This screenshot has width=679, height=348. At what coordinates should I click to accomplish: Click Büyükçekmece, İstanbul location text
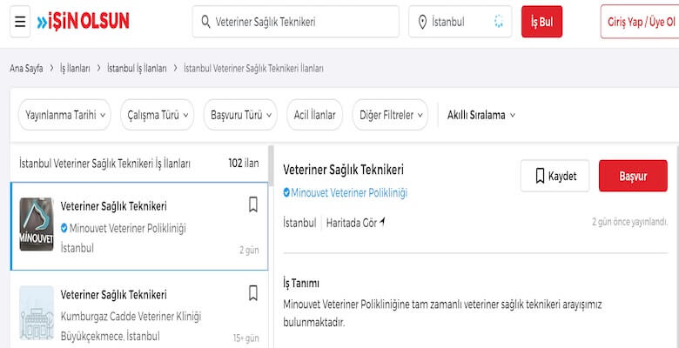point(110,336)
